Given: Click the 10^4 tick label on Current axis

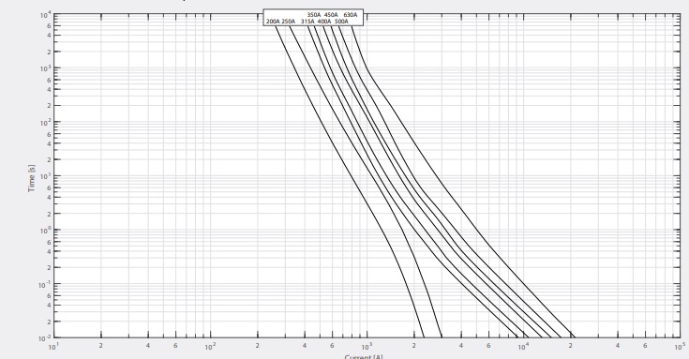Looking at the screenshot, I should pos(523,347).
